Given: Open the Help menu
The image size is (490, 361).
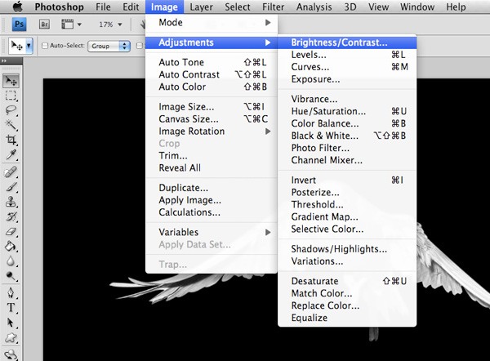Looking at the screenshot, I should point(456,7).
